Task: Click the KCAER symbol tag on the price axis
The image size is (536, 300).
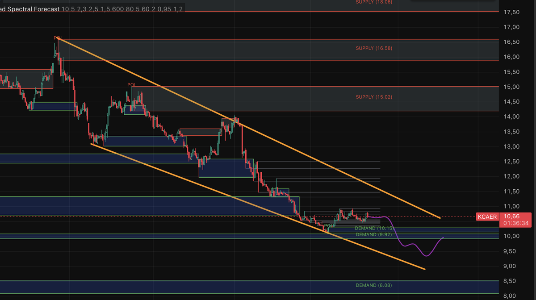Action: click(487, 217)
